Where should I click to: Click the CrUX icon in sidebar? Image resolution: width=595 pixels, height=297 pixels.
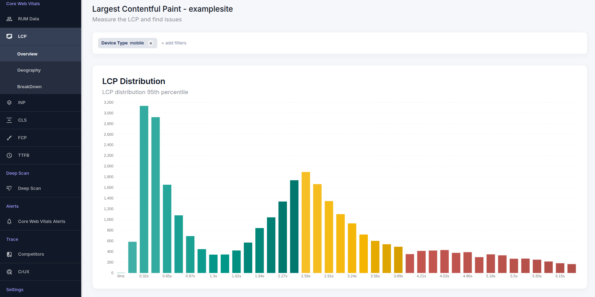[x=9, y=272]
